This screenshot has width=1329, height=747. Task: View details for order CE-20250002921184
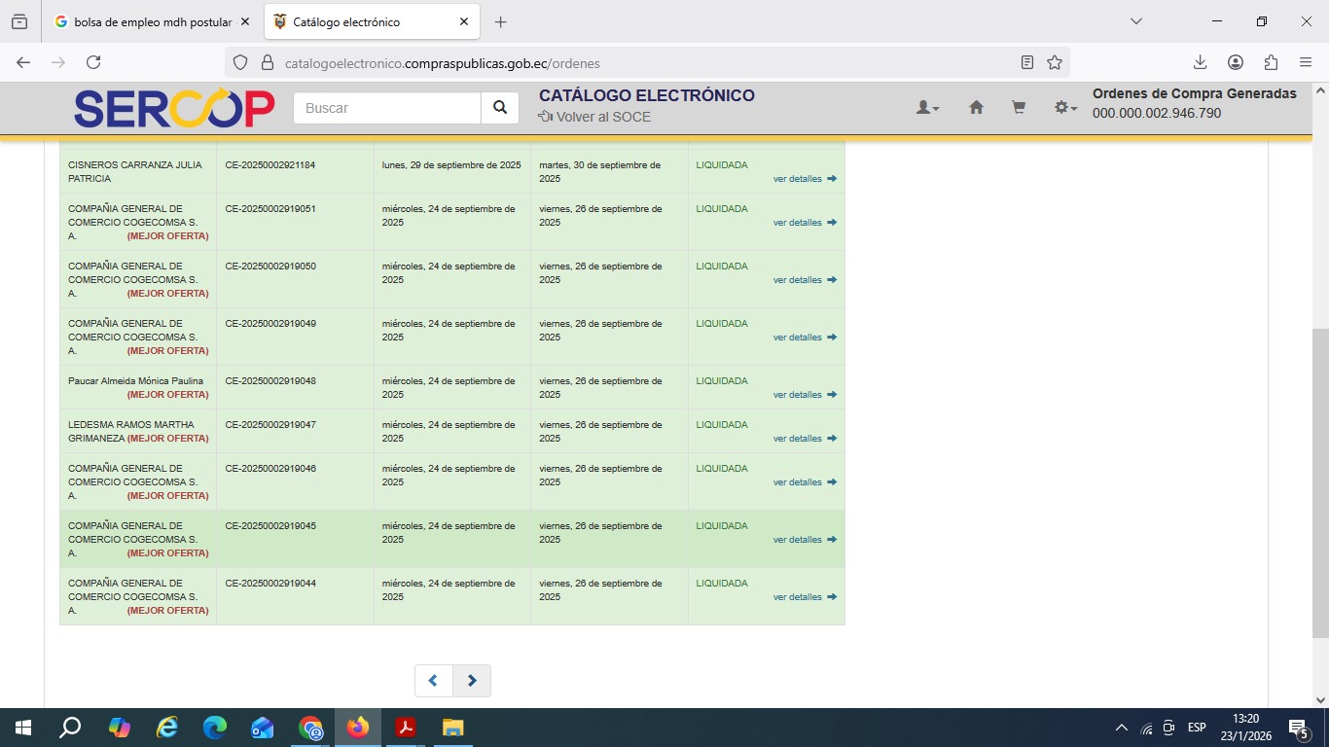click(x=804, y=179)
